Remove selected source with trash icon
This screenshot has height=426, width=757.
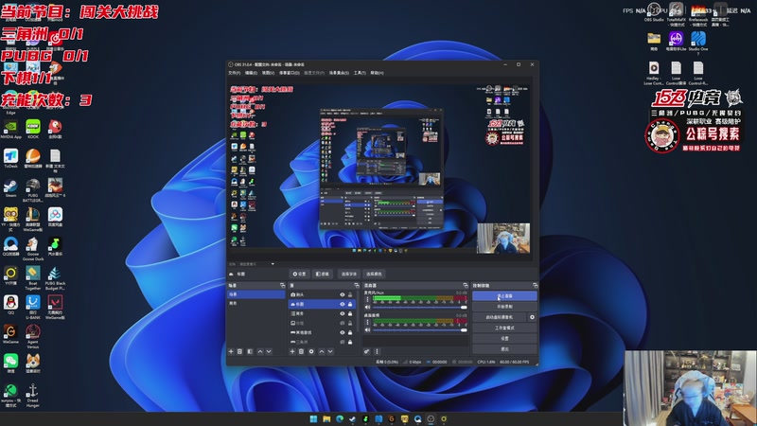coord(301,351)
